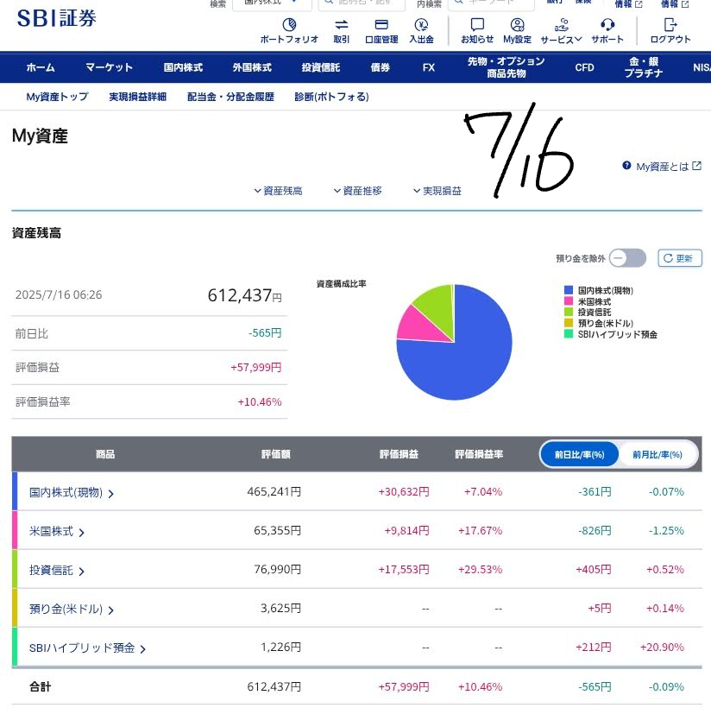Click the 前日比 value -565円 in summary
711x714 pixels.
264,333
